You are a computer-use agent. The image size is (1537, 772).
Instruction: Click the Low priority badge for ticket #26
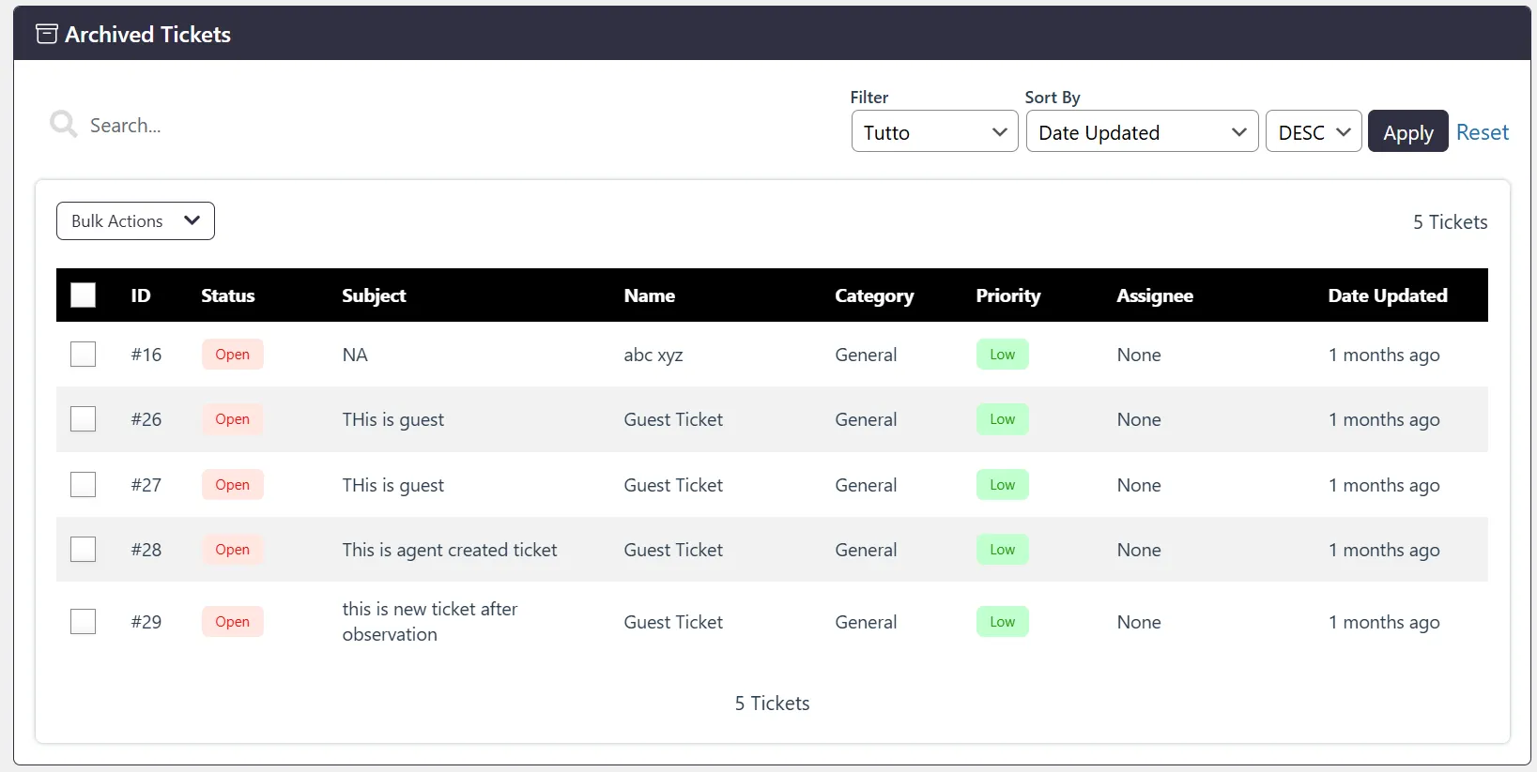[x=1002, y=419]
